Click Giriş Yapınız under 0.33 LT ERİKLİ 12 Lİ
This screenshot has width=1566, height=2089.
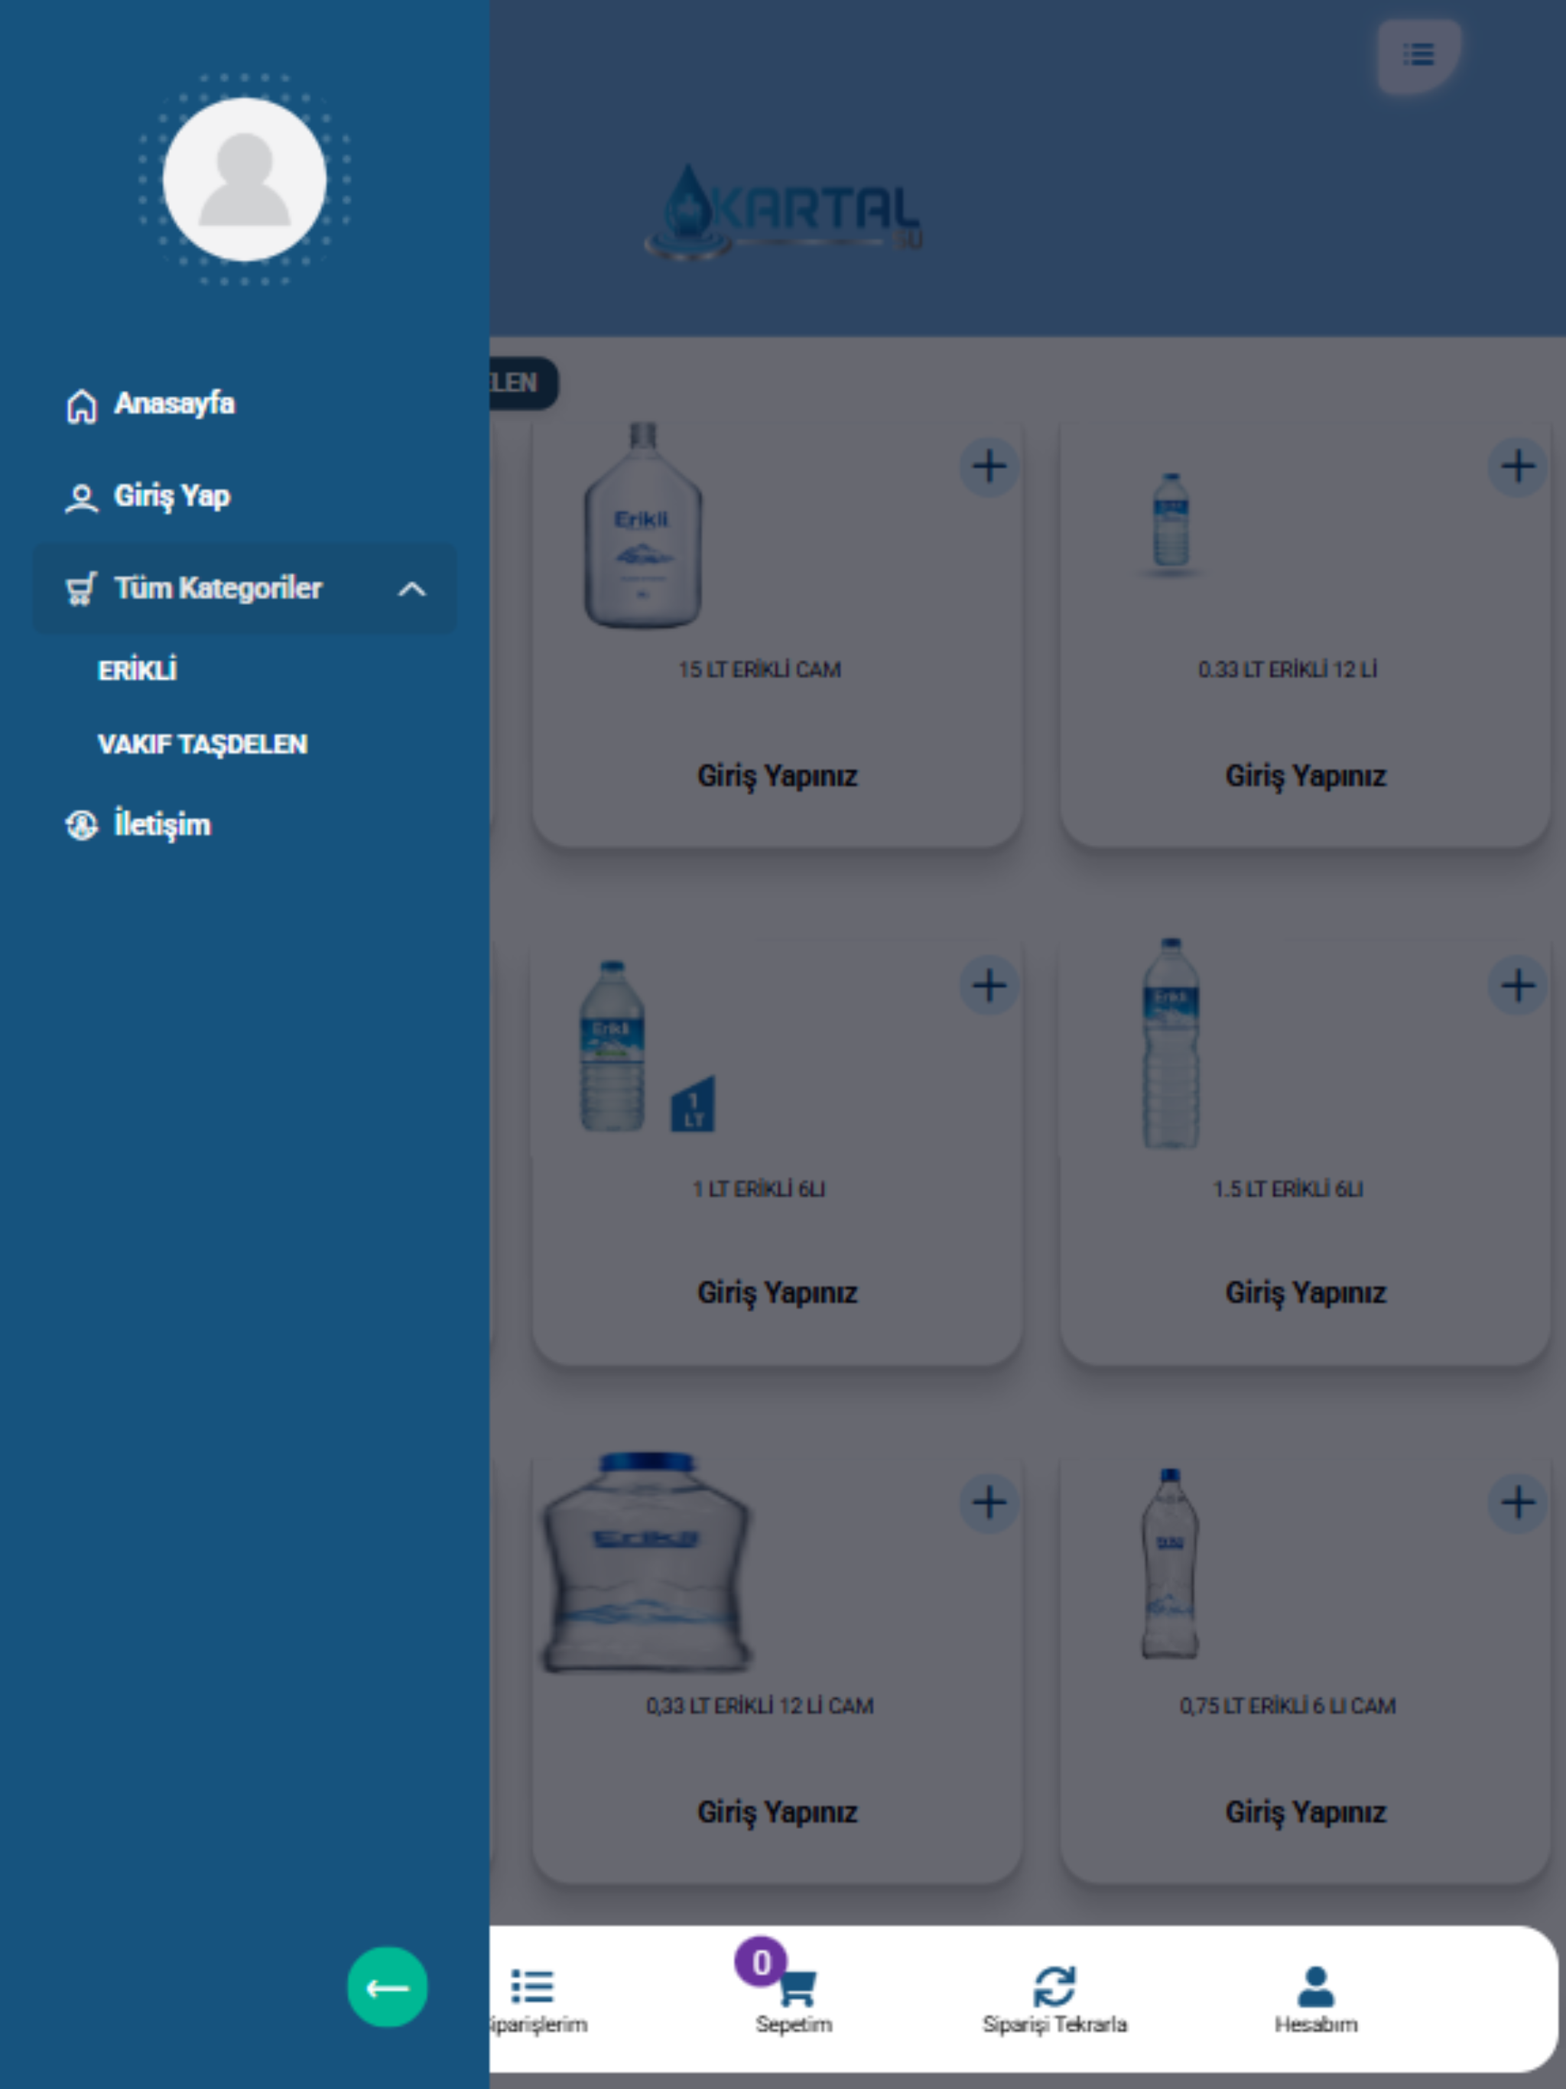(1305, 775)
